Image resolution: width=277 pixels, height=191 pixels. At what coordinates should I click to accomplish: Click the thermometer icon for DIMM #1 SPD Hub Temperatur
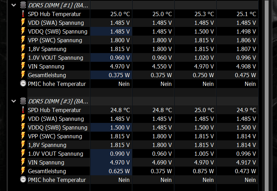pos(23,14)
